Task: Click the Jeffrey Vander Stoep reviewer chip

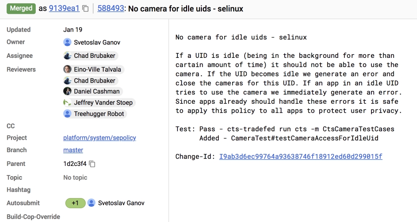Action: pyautogui.click(x=103, y=103)
